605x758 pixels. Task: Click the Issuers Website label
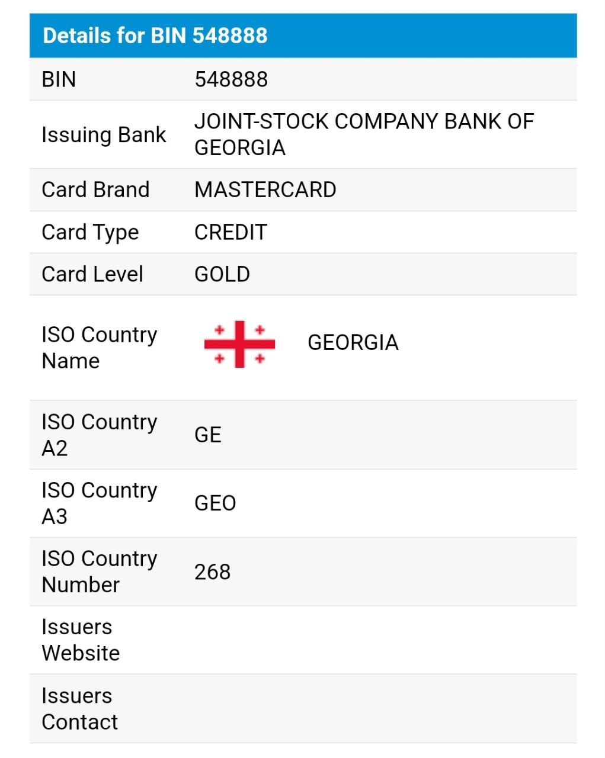pyautogui.click(x=81, y=640)
